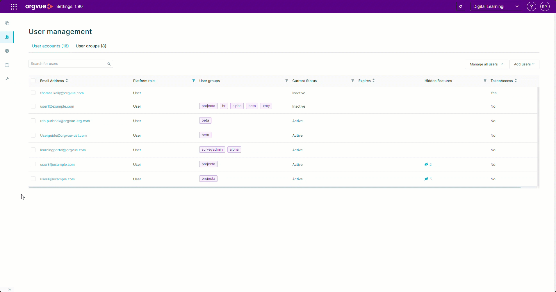Image resolution: width=556 pixels, height=292 pixels.
Task: Click in the Search for users field
Action: [67, 64]
